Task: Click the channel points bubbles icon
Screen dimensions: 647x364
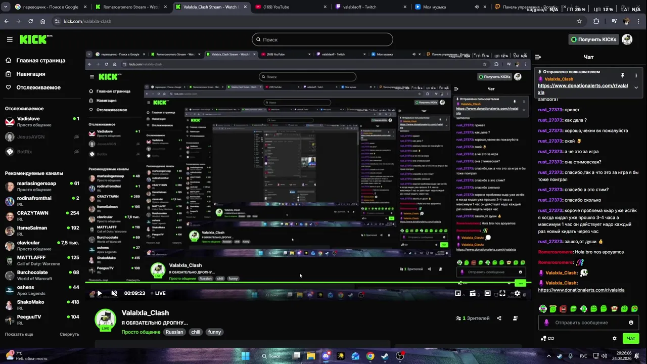Action: point(543,339)
